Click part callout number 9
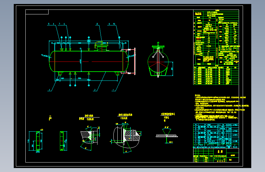The image size is (265, 172). click(109, 24)
